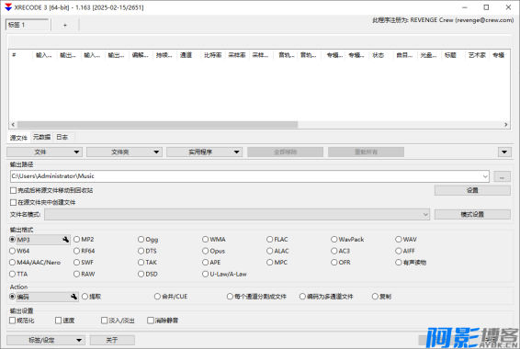Viewport: 520px width, 349px height.
Task: Click the right arrow on the list scrollbar
Action: click(x=505, y=125)
